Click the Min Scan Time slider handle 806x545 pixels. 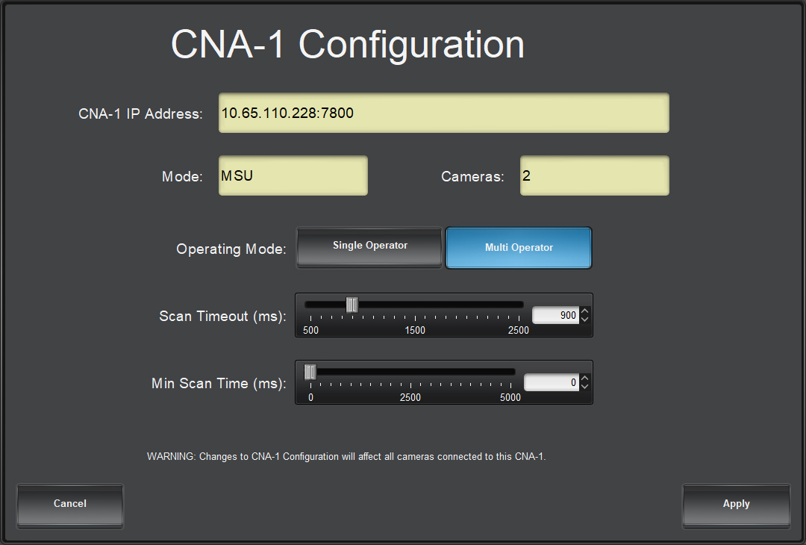310,371
